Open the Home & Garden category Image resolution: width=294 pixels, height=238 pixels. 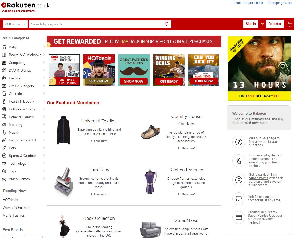pyautogui.click(x=21, y=117)
